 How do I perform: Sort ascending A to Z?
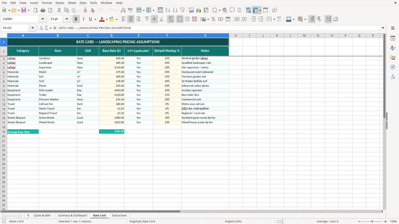click(x=168, y=10)
